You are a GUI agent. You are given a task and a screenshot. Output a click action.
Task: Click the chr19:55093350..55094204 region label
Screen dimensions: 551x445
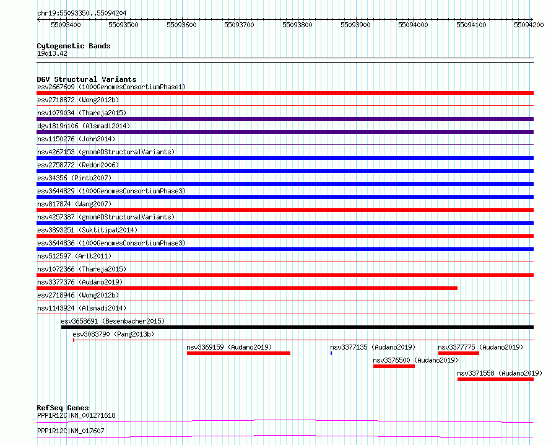click(82, 13)
